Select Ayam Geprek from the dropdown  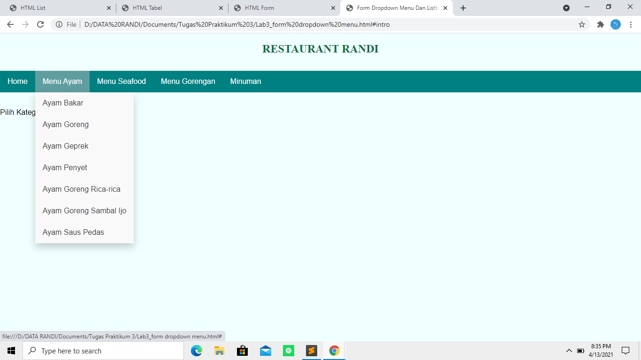pos(65,146)
